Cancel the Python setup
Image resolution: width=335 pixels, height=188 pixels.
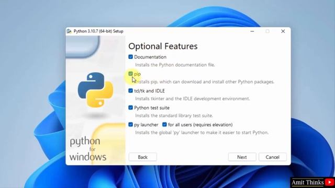pos(272,157)
